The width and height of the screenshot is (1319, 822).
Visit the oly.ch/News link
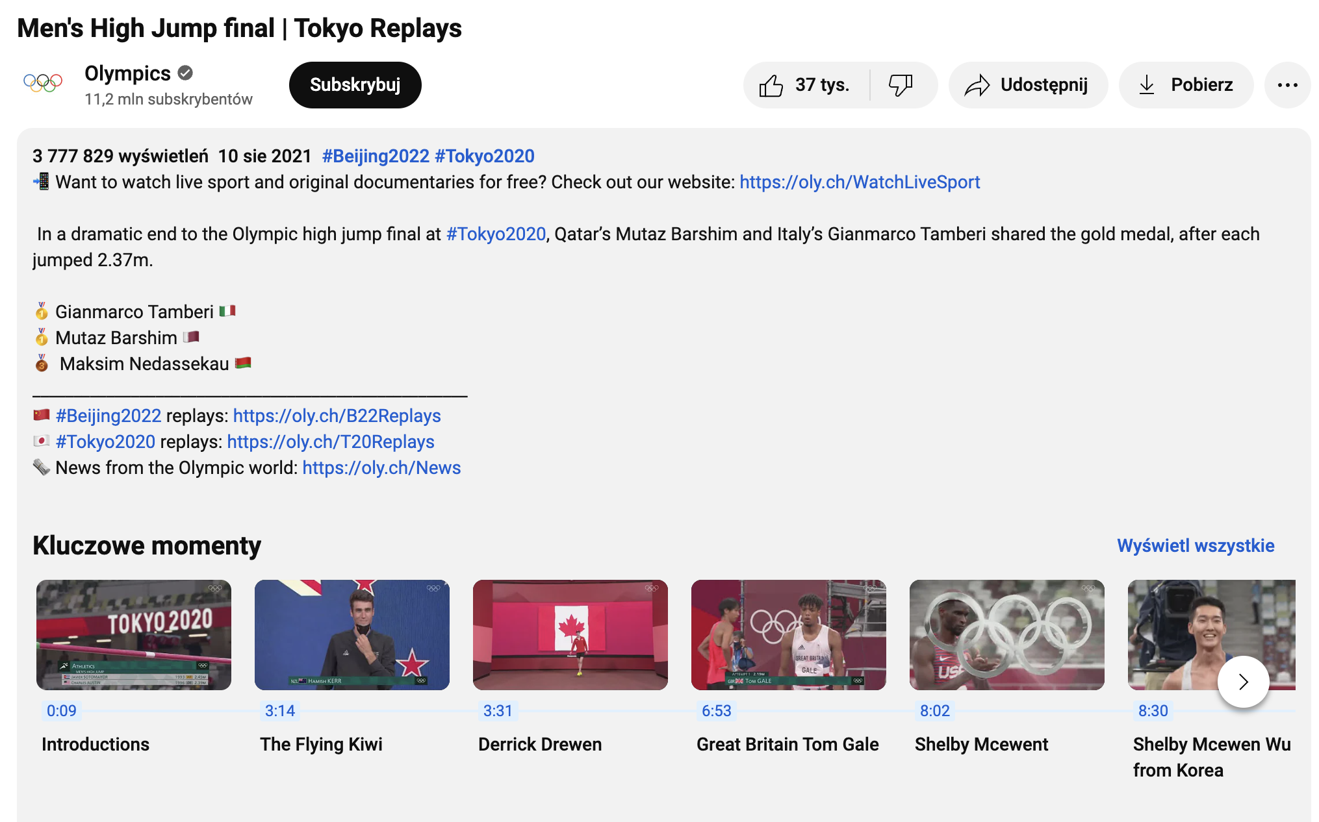[x=381, y=467]
